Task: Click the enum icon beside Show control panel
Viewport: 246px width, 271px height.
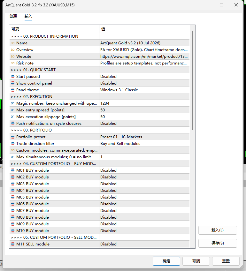Action: (13, 83)
